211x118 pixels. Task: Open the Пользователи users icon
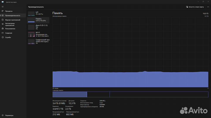pos(2,29)
